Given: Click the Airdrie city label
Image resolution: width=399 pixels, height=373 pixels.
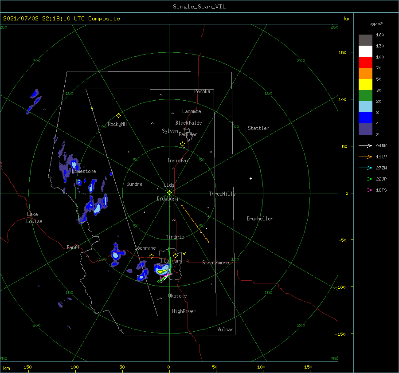Looking at the screenshot, I should [x=175, y=237].
